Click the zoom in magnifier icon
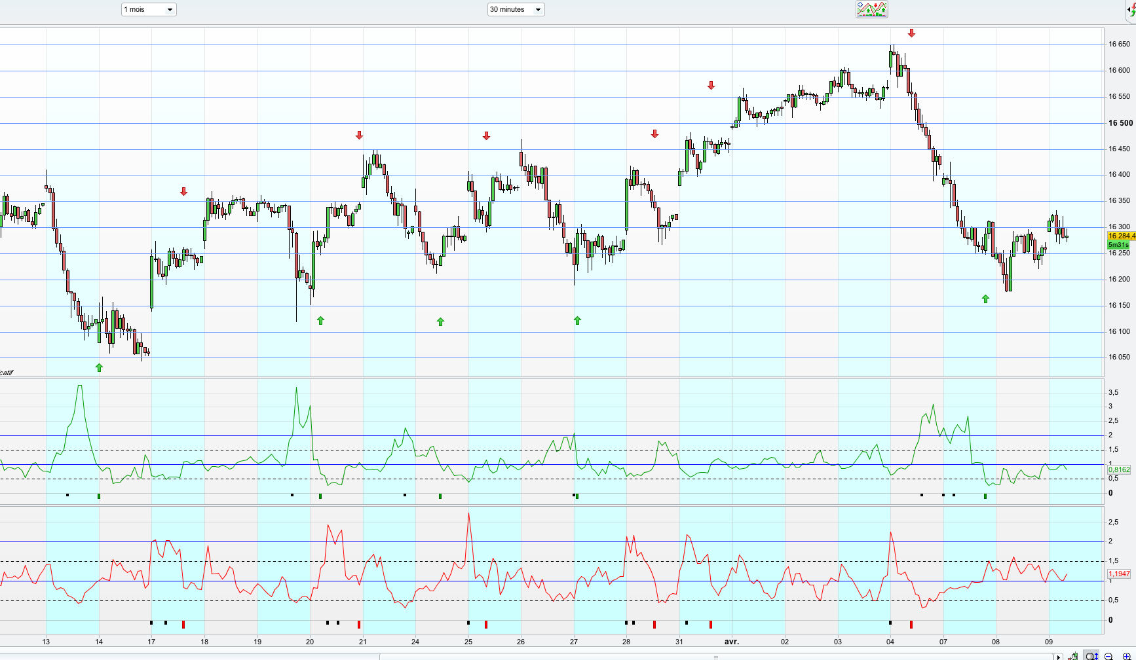This screenshot has height=660, width=1136. tap(1127, 656)
